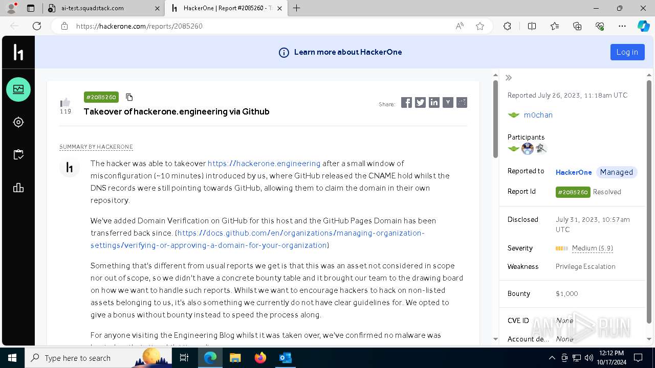655x368 pixels.
Task: Open File Explorer from taskbar
Action: [x=235, y=358]
